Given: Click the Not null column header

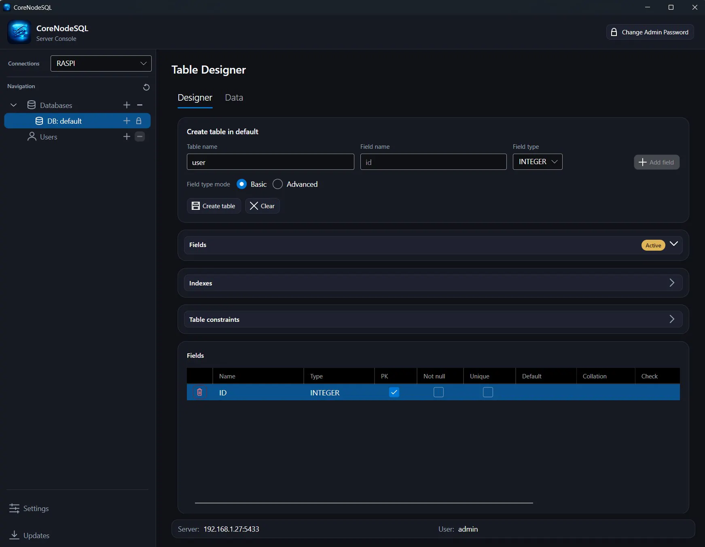Looking at the screenshot, I should [440, 376].
